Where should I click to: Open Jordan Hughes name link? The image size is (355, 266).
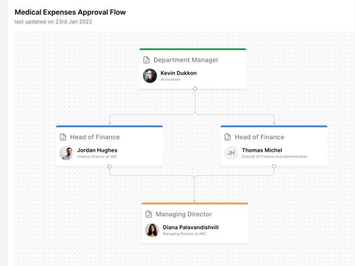coord(97,150)
